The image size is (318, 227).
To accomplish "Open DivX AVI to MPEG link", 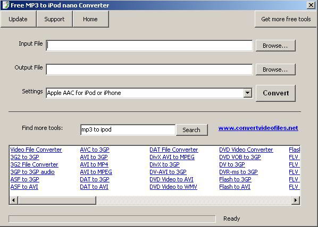I will click(x=172, y=157).
